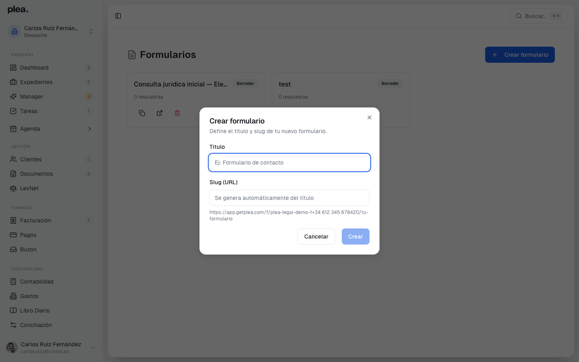Open the Consulta jurídica form externally

pos(160,113)
